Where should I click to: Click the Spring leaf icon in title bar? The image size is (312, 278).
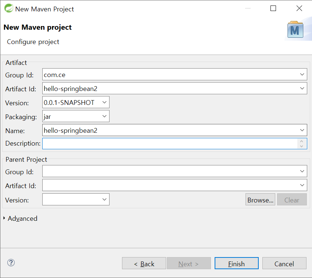pos(8,8)
